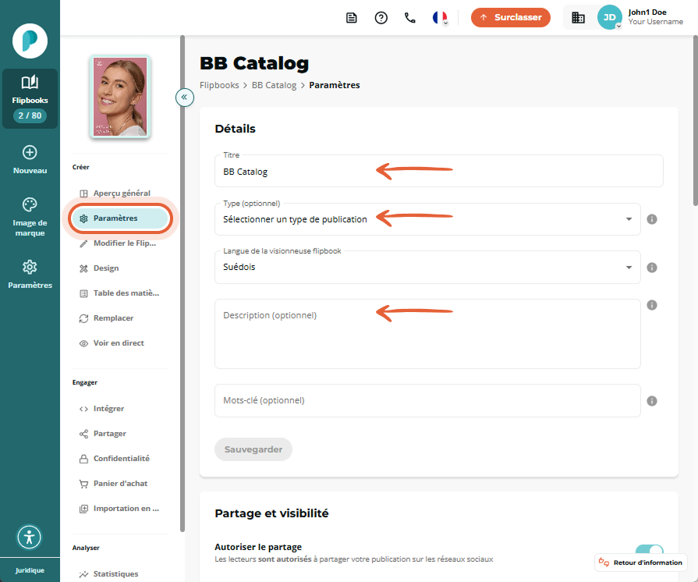Open the Flipbooks section in sidebar

(30, 98)
